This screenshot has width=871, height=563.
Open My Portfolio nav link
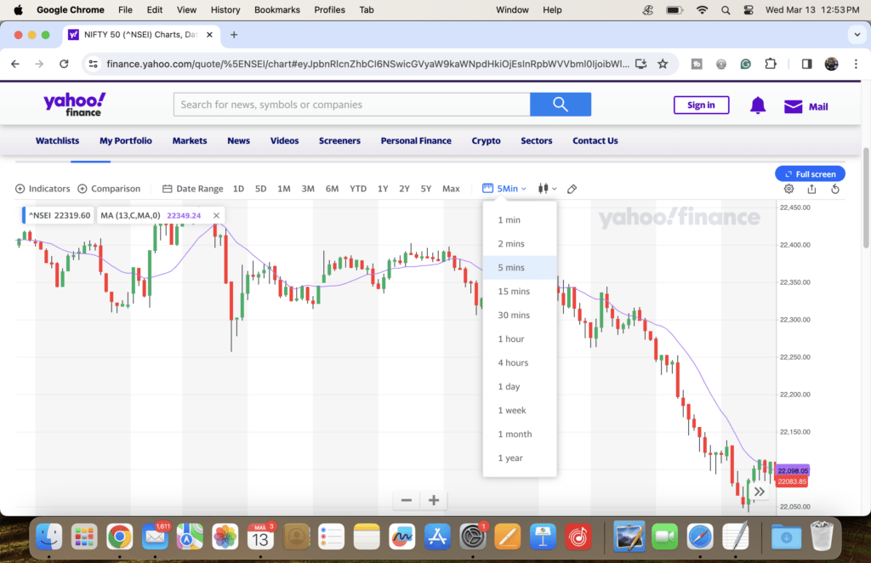coord(126,141)
